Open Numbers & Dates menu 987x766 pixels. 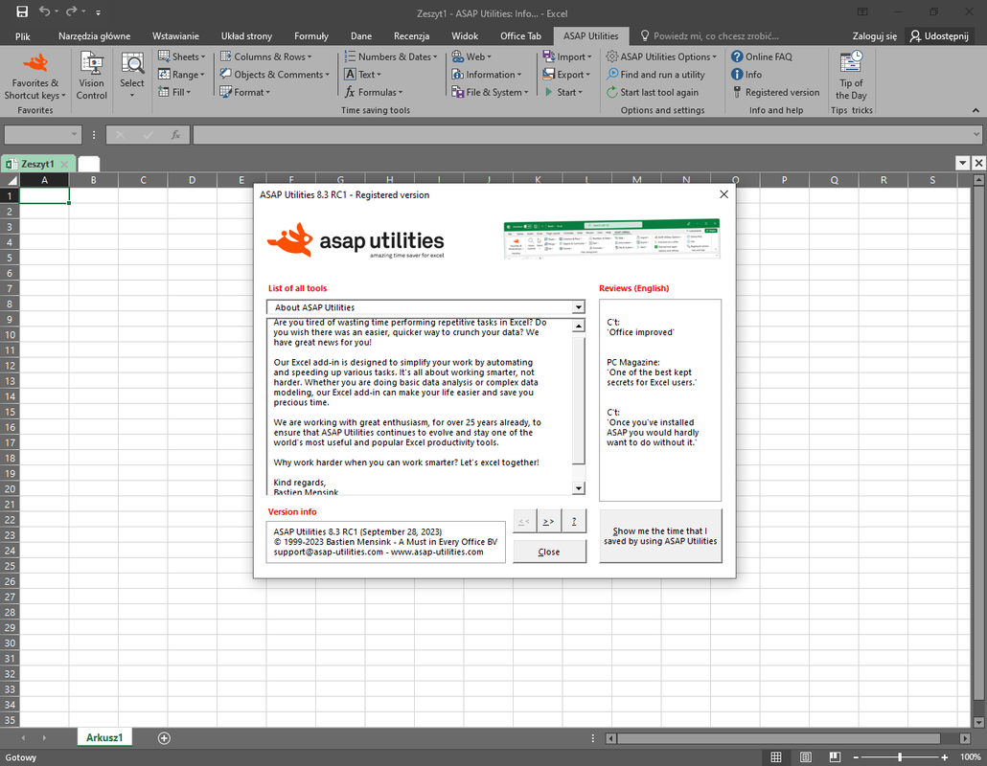(x=391, y=56)
